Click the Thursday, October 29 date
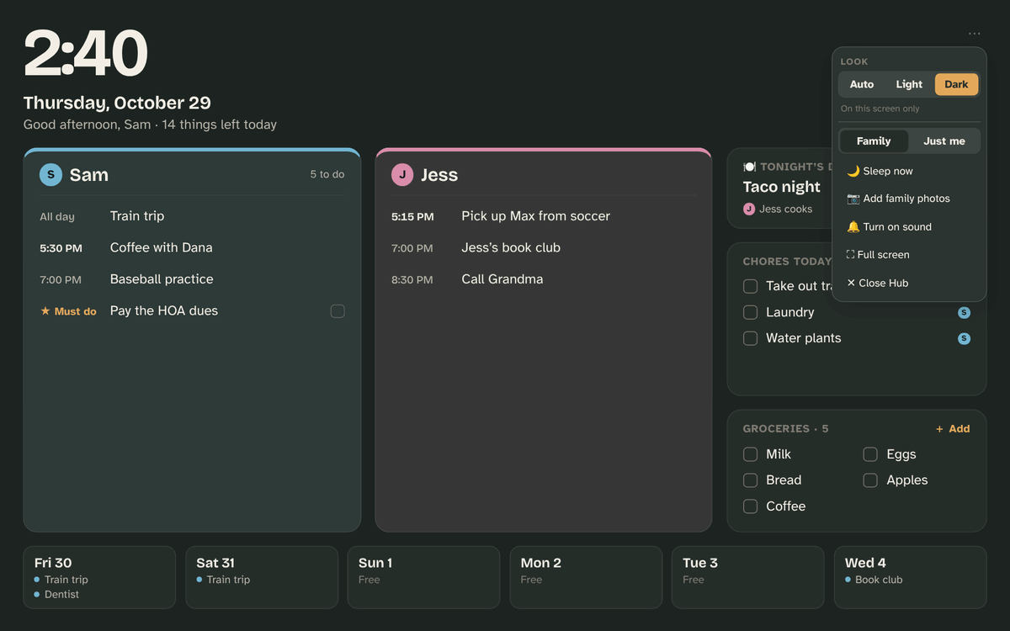The image size is (1010, 631). point(117,103)
